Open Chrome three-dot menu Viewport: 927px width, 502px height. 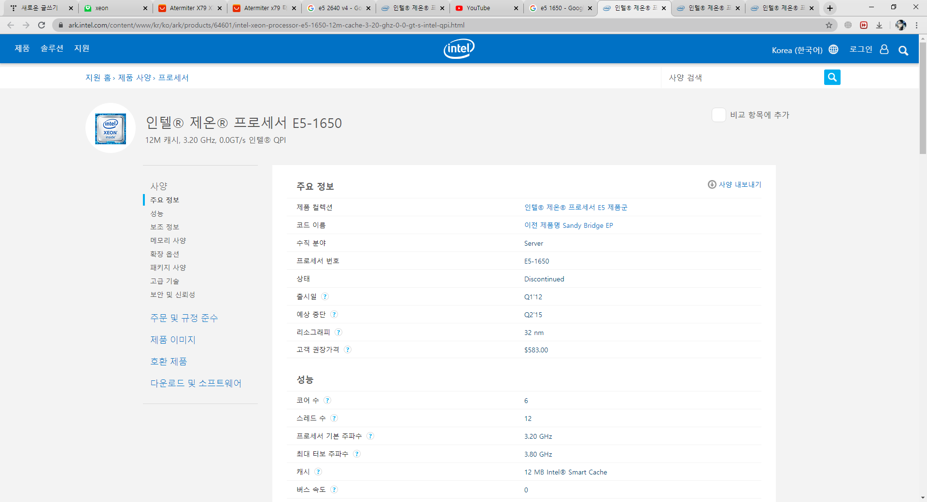point(916,25)
